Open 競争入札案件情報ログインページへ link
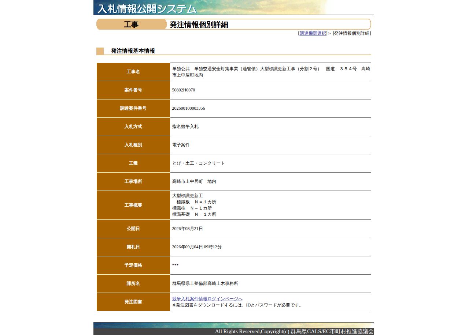 (x=207, y=299)
